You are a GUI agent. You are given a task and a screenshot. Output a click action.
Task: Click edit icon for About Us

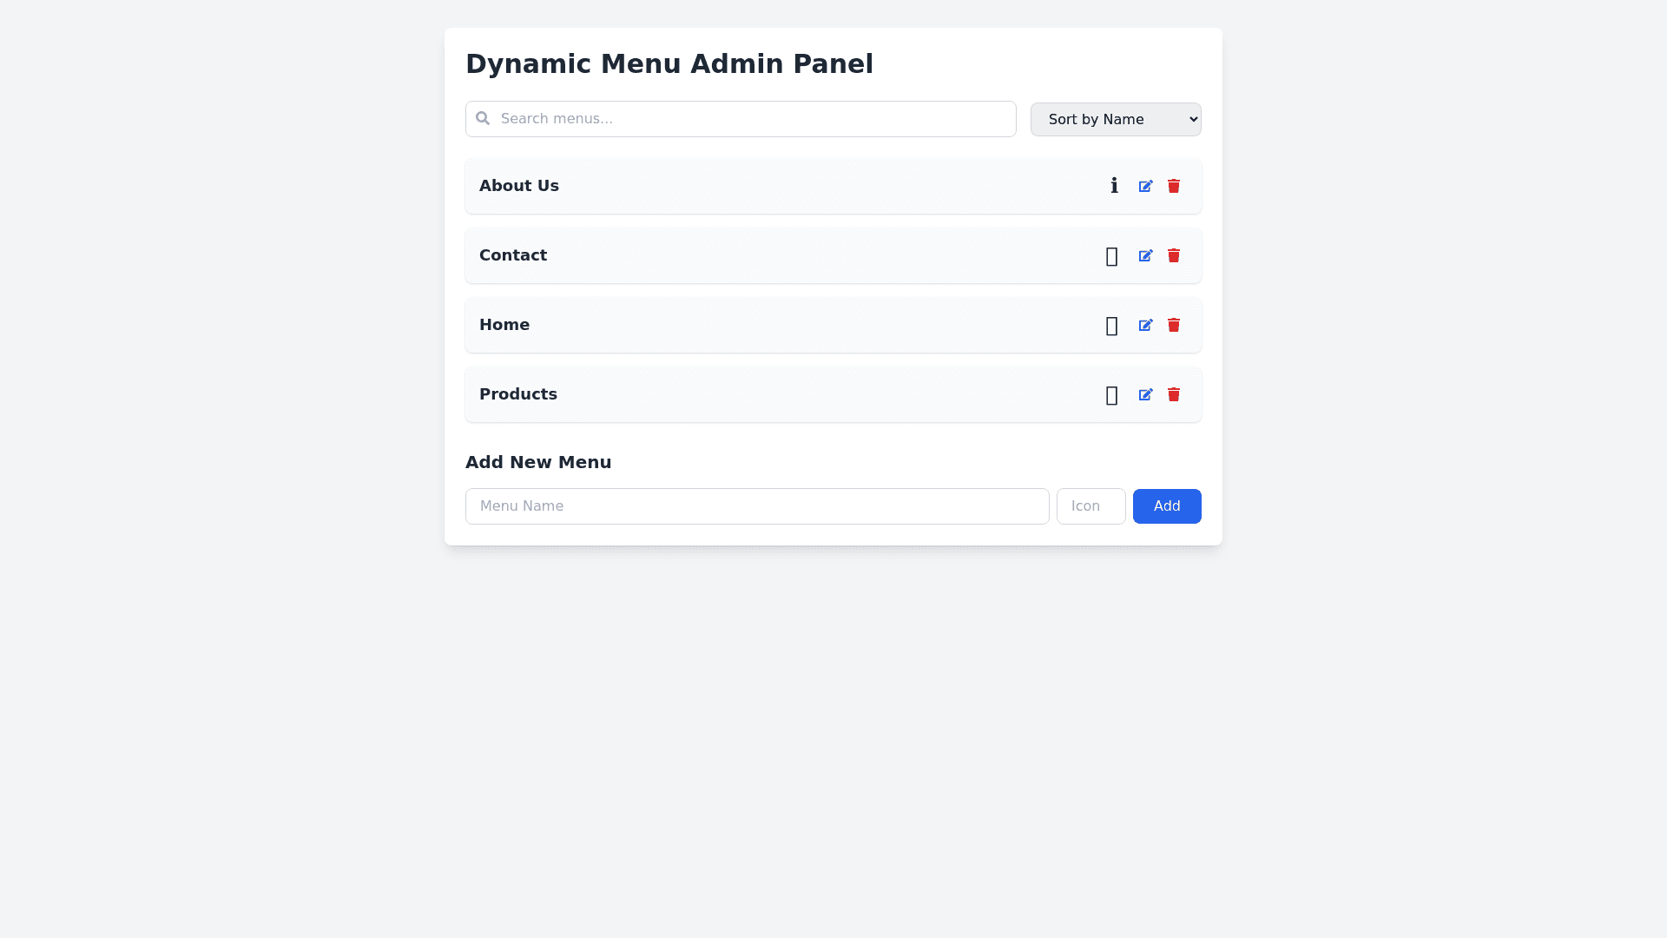(1145, 186)
